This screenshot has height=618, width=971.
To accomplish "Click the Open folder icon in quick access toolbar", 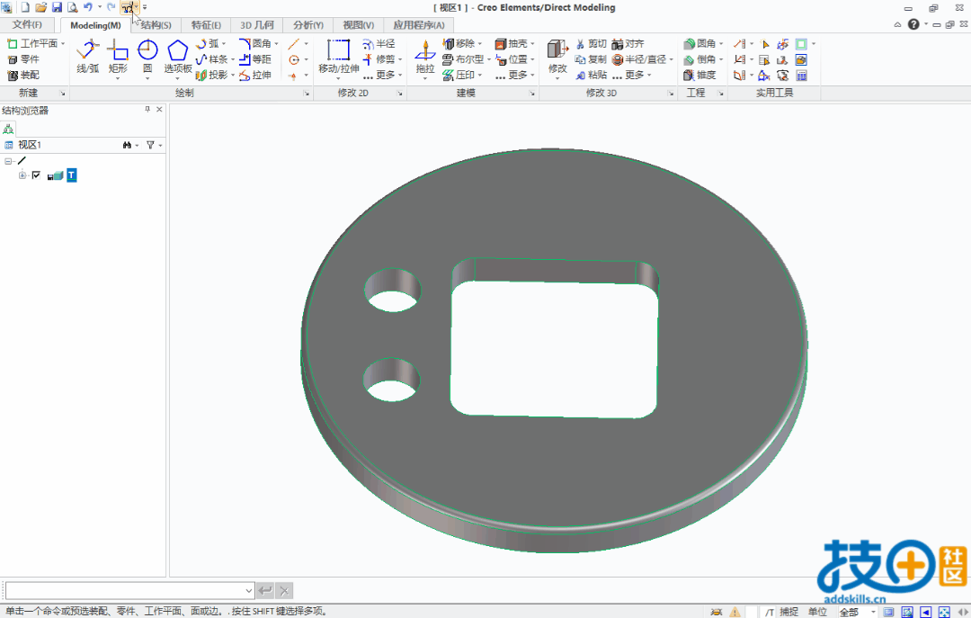I will tap(40, 7).
